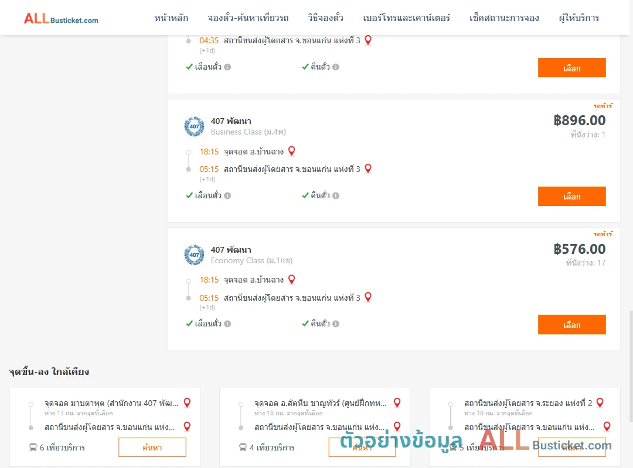Search the 6 เที่ยวบริการ route ค้นหา
633x468 pixels.
click(152, 448)
